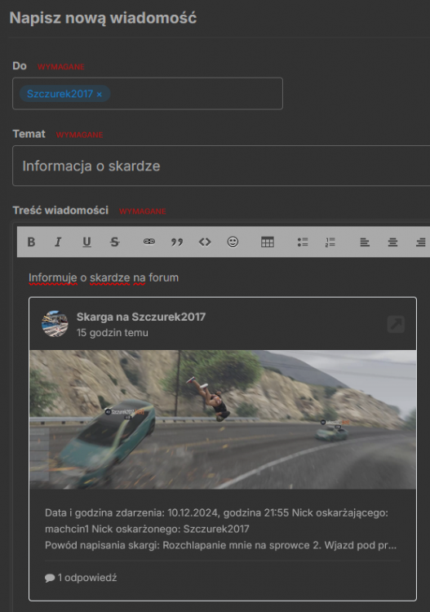Screen dimensions: 430x612
Task: Open the Skarga na Szczurek2017 topic link
Action: click(141, 317)
